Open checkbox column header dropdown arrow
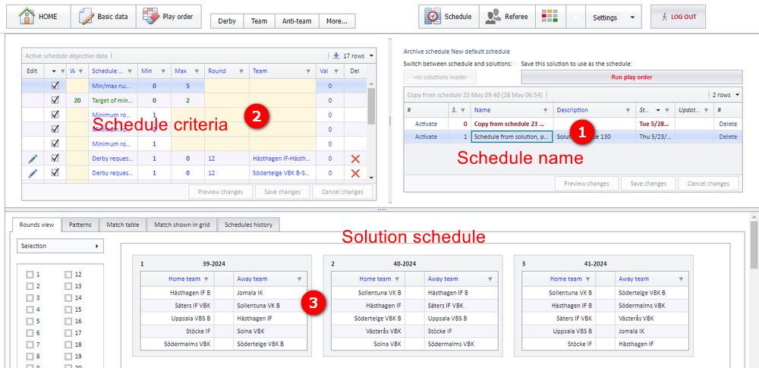Viewport: 759px width, 368px height. pos(54,71)
